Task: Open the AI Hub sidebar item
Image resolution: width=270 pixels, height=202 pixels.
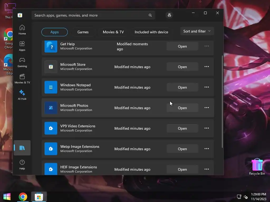Action: click(22, 95)
